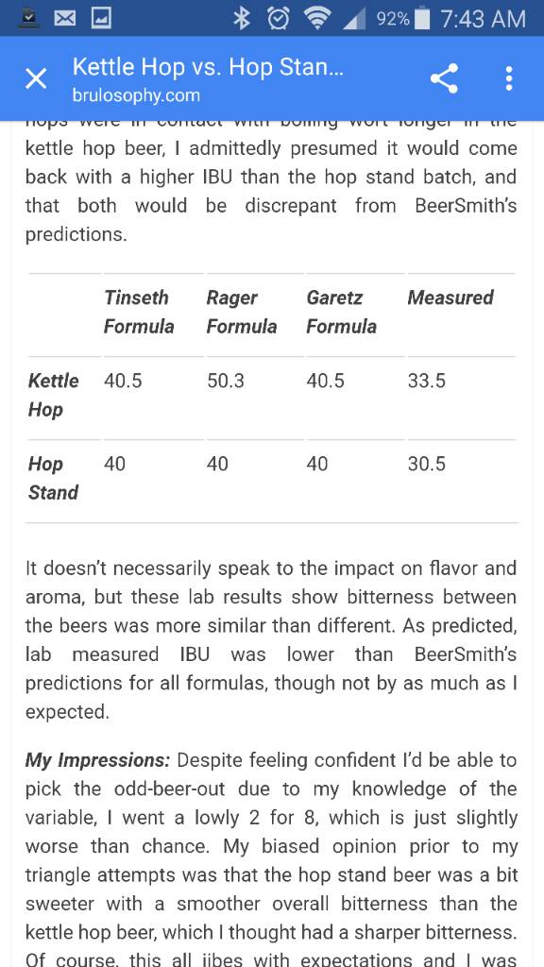Tap the battery status icon

pyautogui.click(x=422, y=19)
